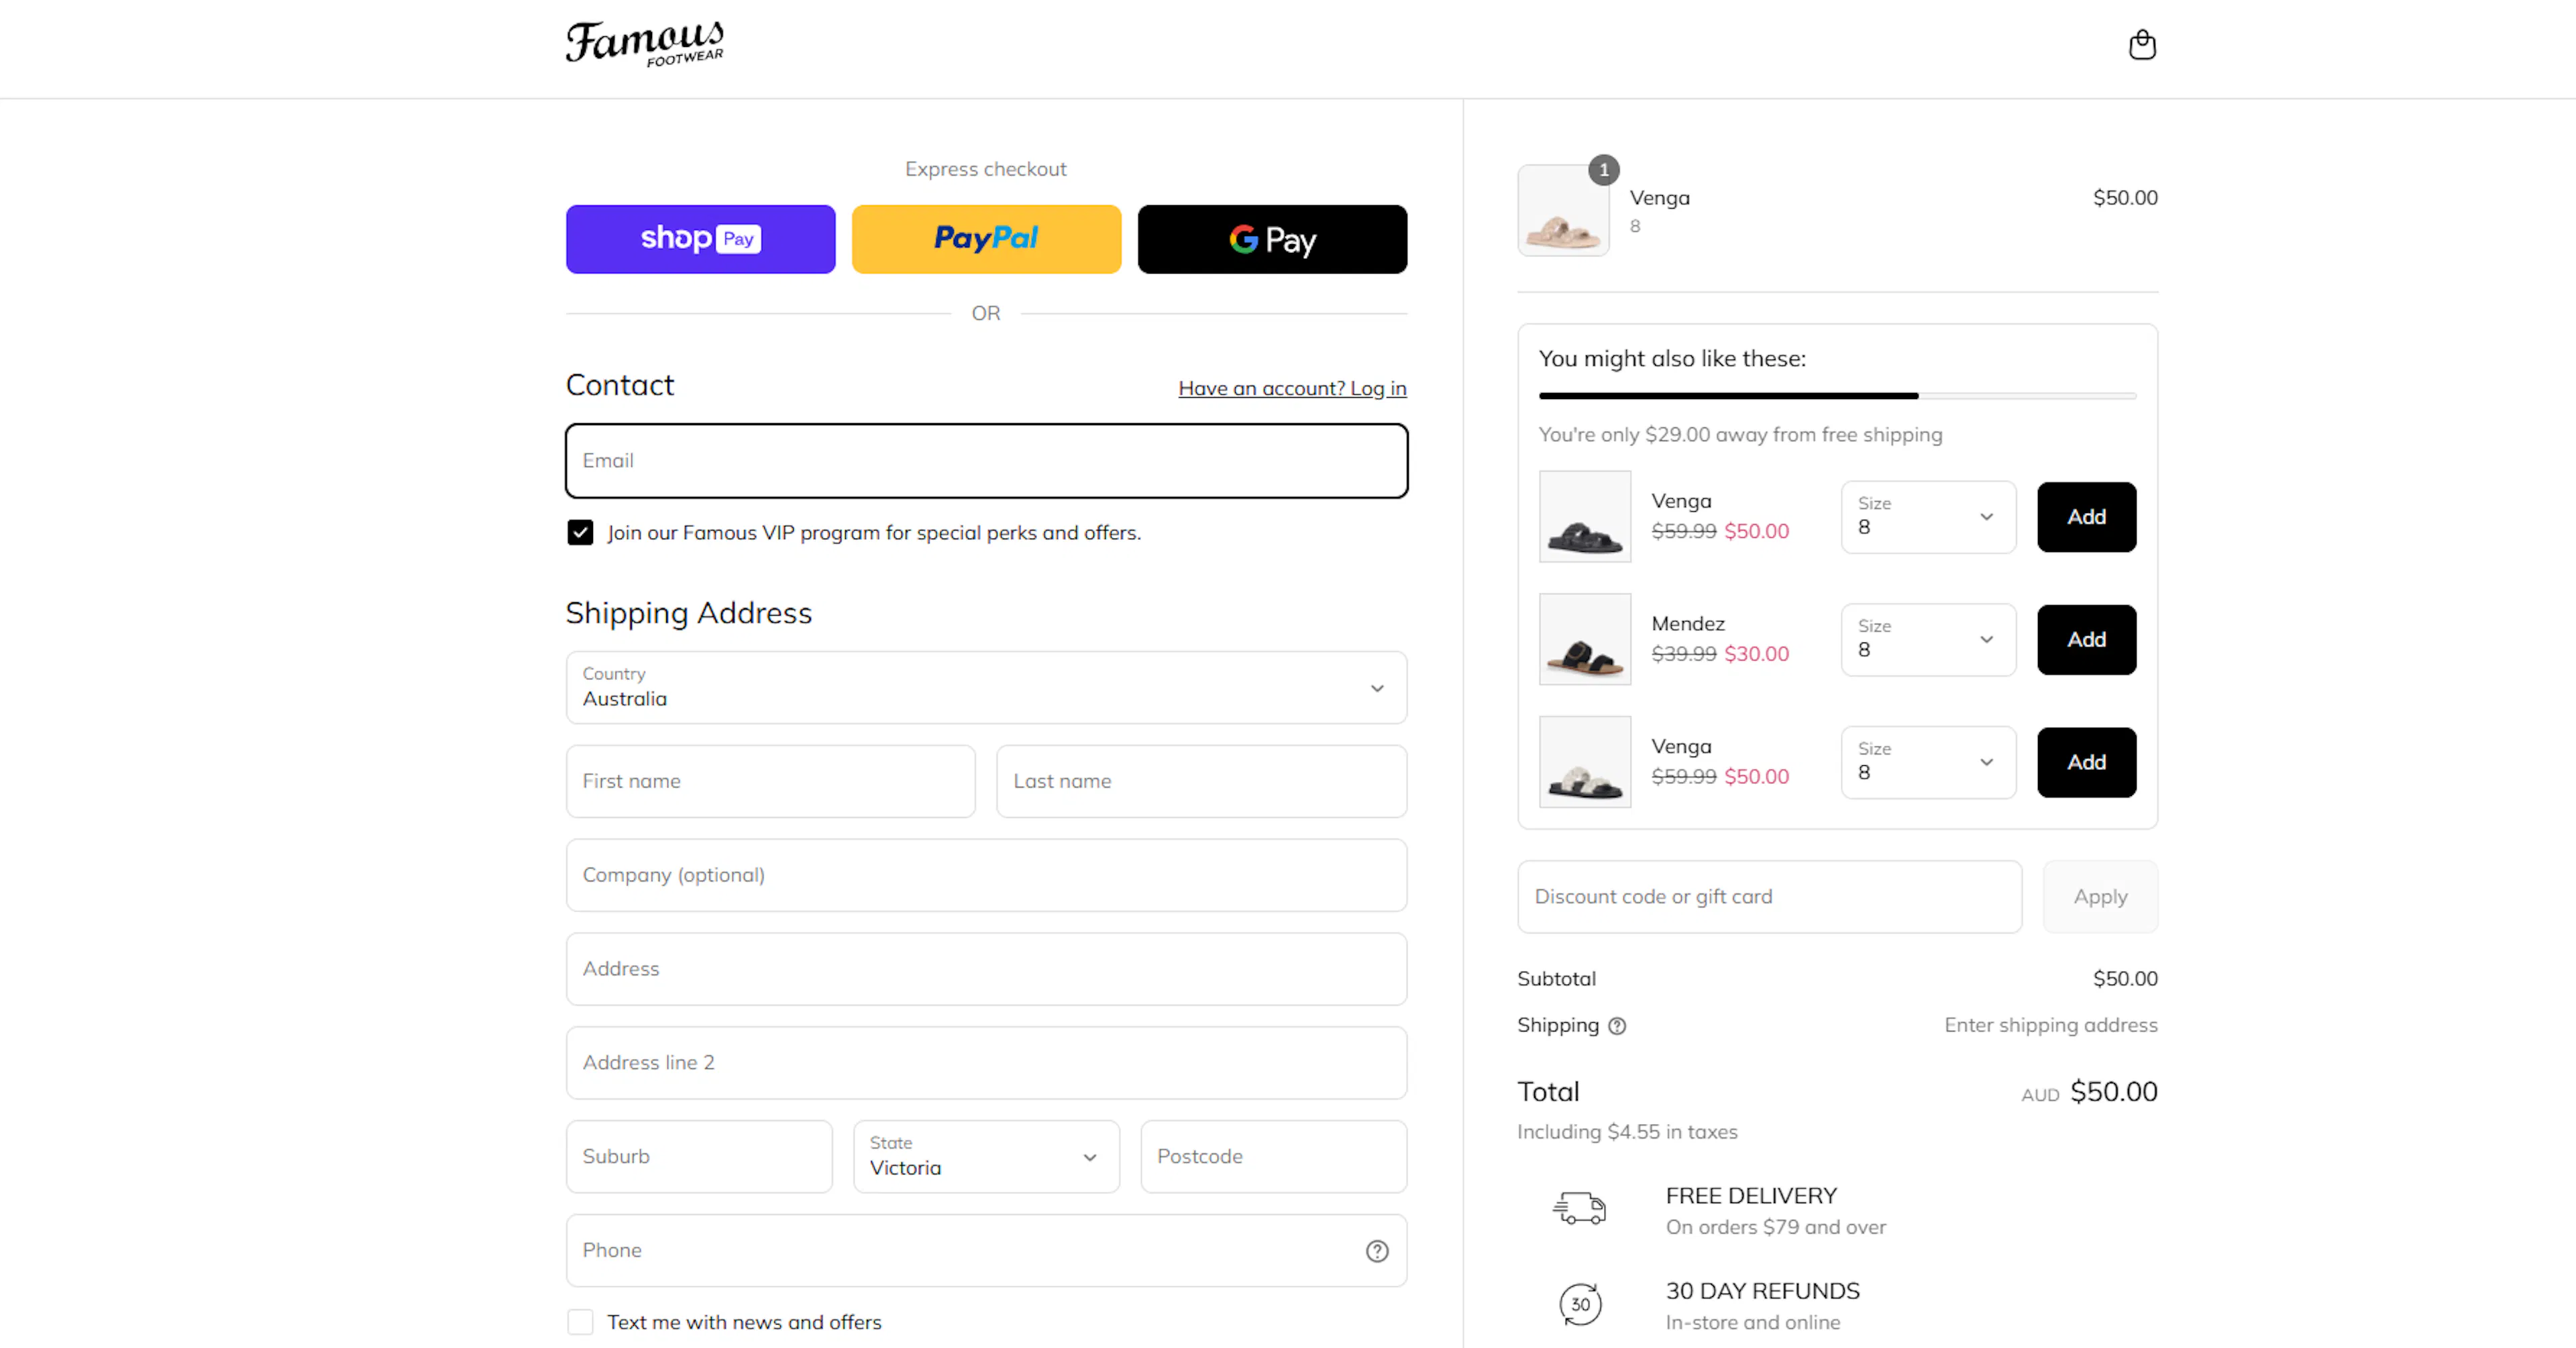2576x1348 pixels.
Task: Add the black Venga sandal
Action: point(2086,517)
